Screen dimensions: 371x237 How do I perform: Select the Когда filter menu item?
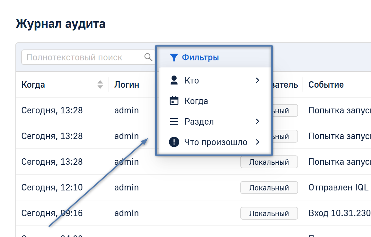click(x=196, y=101)
